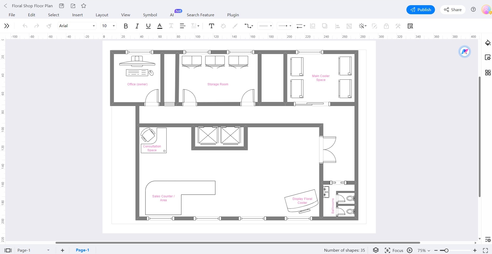Open the grid components side panel

[488, 73]
